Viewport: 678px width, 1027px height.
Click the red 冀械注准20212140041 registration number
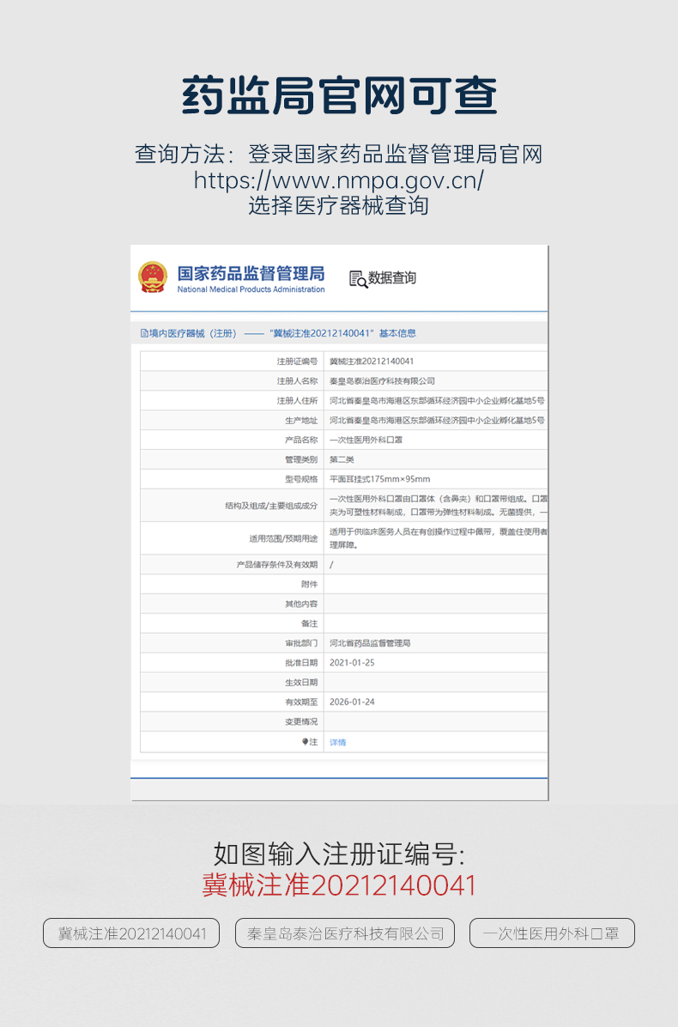click(339, 885)
